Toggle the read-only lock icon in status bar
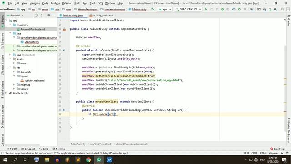This screenshot has height=164, width=291. coord(282,153)
